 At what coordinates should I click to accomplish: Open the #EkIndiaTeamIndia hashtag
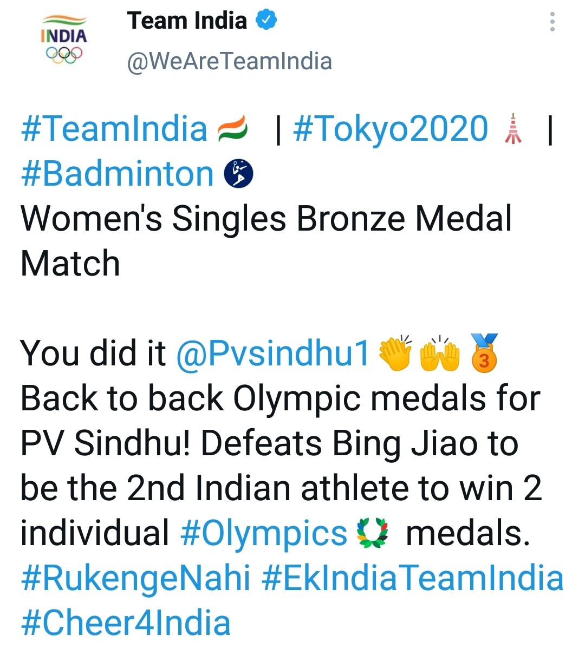[x=413, y=578]
